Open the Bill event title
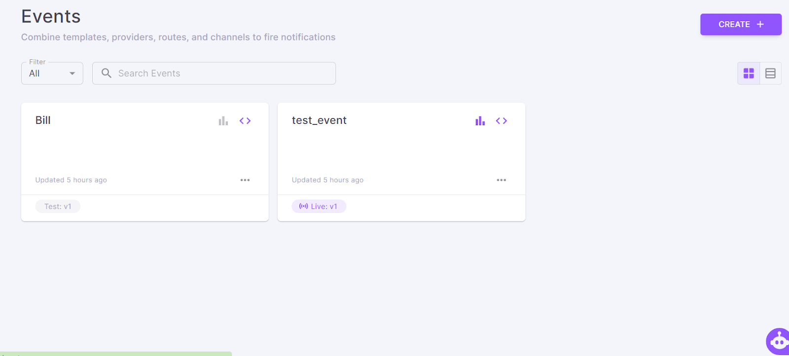Image resolution: width=789 pixels, height=356 pixels. click(43, 120)
